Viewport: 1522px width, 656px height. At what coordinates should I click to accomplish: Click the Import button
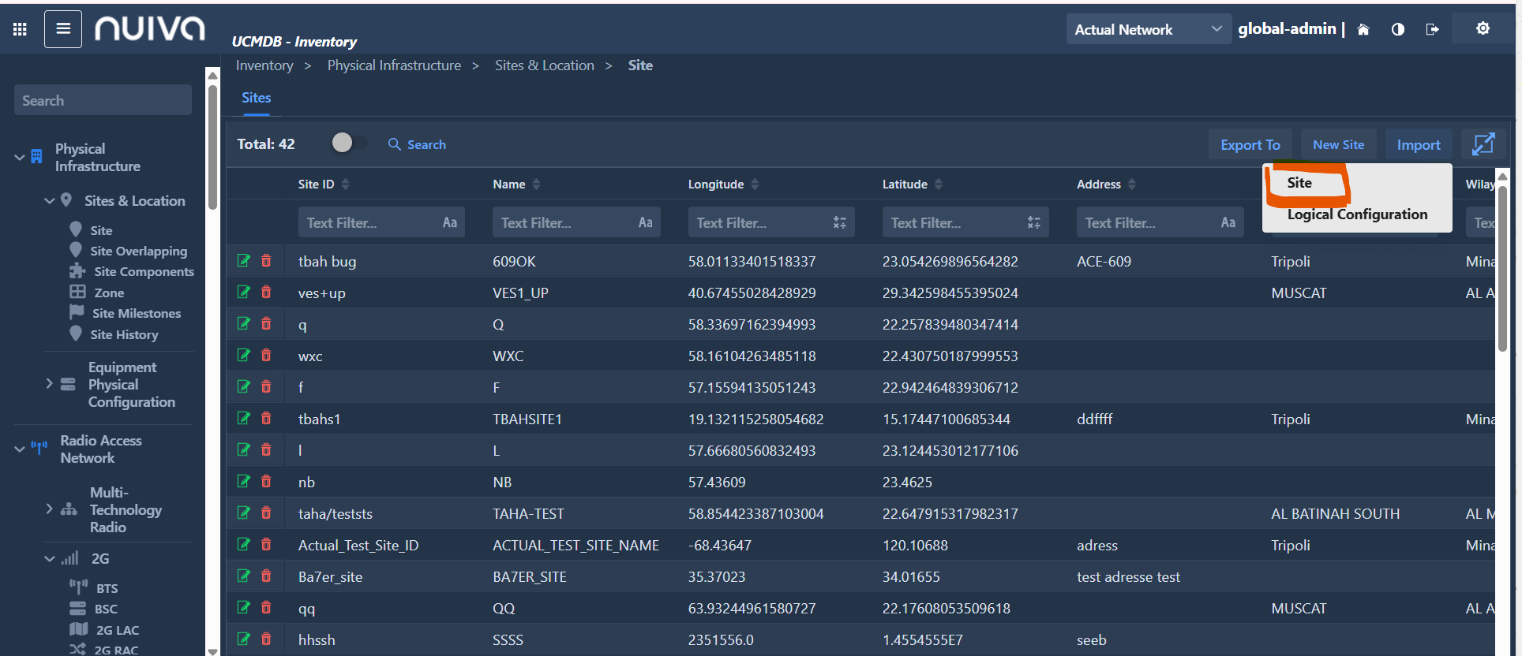1418,145
